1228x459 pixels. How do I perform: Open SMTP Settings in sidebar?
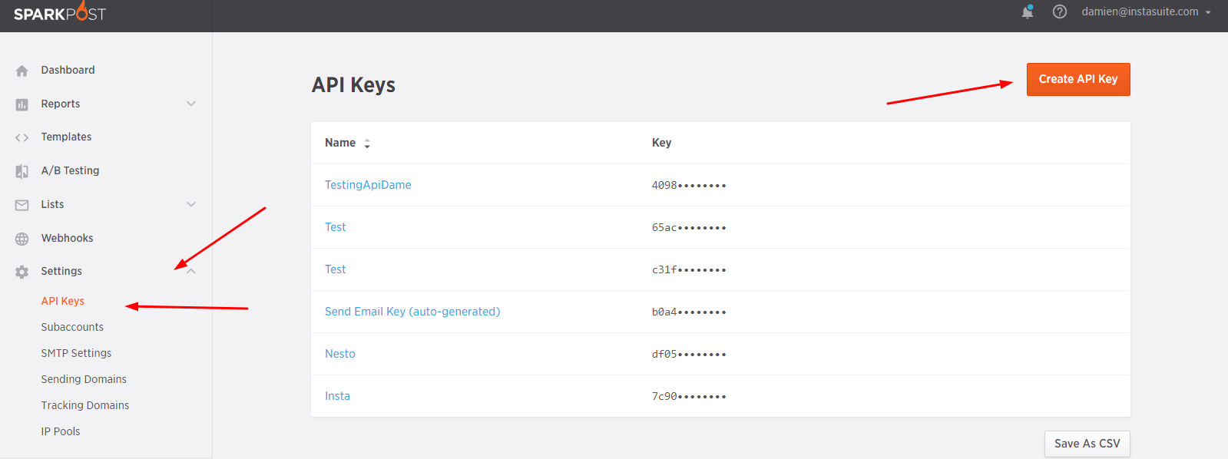click(76, 353)
